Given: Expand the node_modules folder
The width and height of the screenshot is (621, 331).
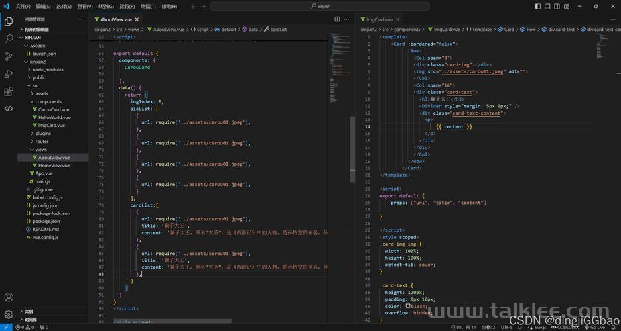Looking at the screenshot, I should (x=52, y=70).
